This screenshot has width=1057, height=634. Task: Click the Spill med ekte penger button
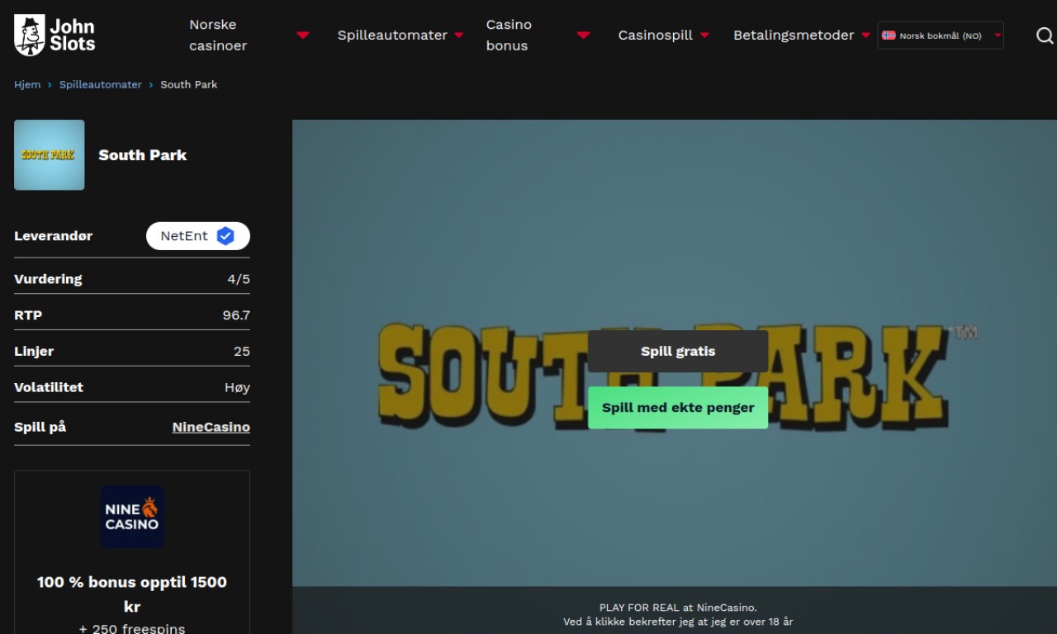click(x=678, y=408)
